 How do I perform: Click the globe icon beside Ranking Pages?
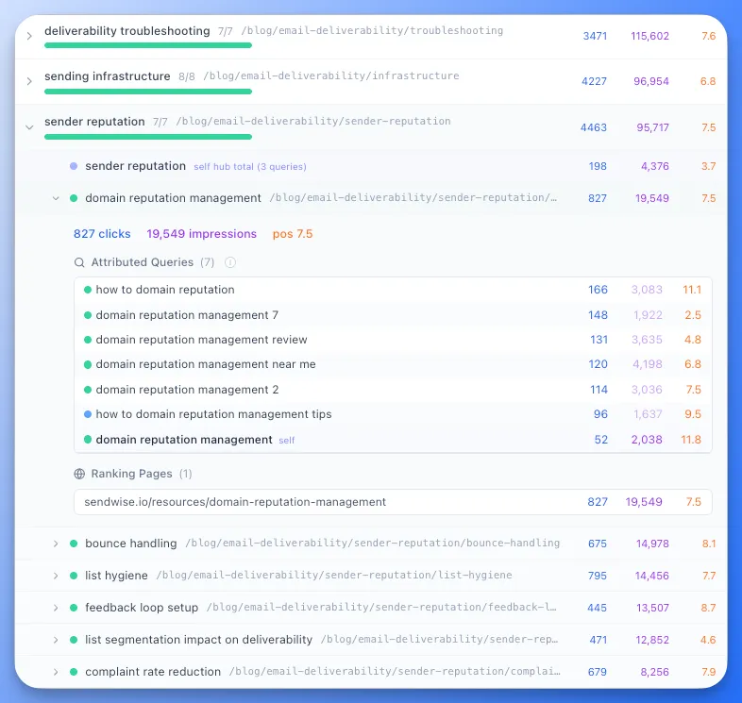[79, 474]
